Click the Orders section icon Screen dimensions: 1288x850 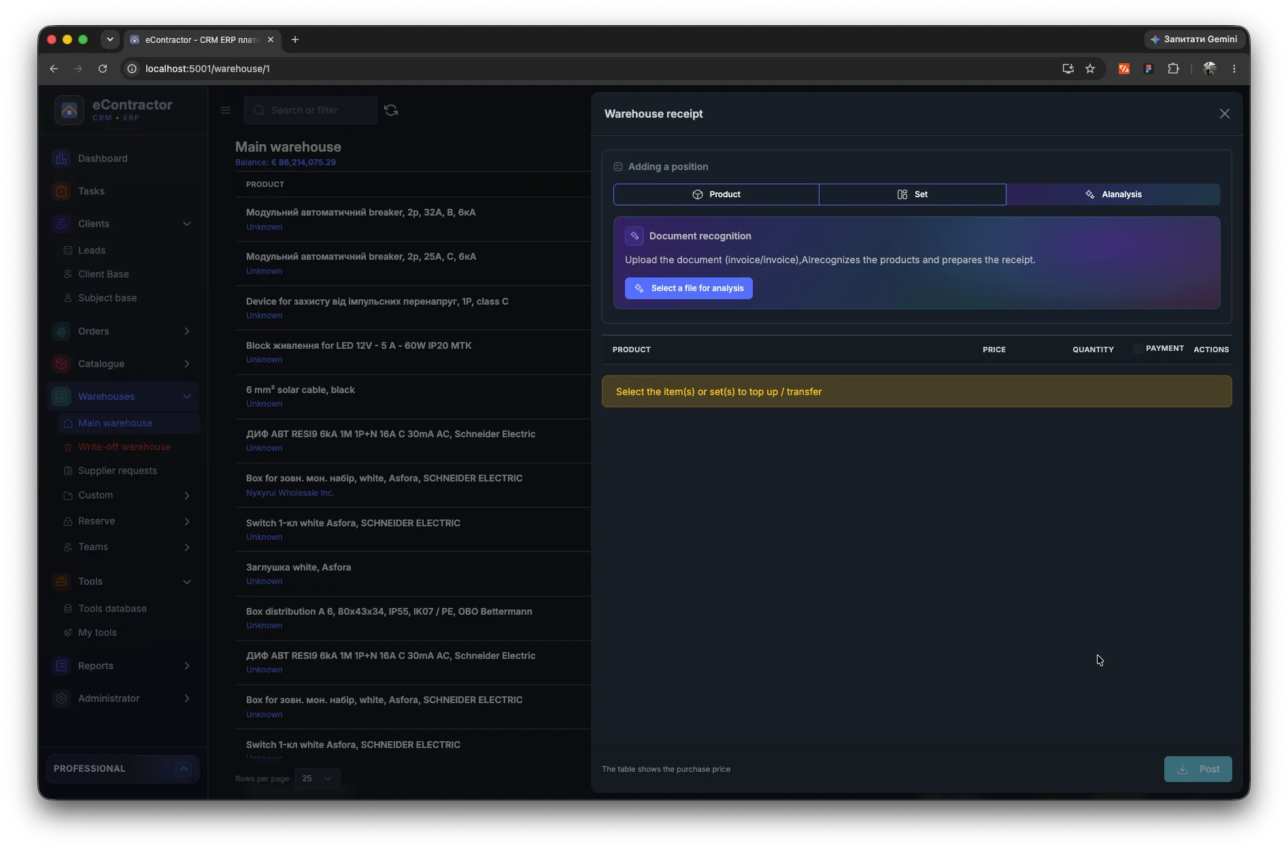[61, 331]
